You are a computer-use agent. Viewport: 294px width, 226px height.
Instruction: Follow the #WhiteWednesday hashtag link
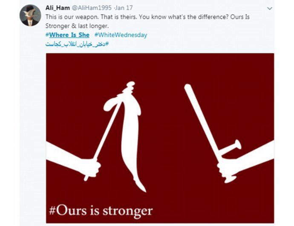121,35
